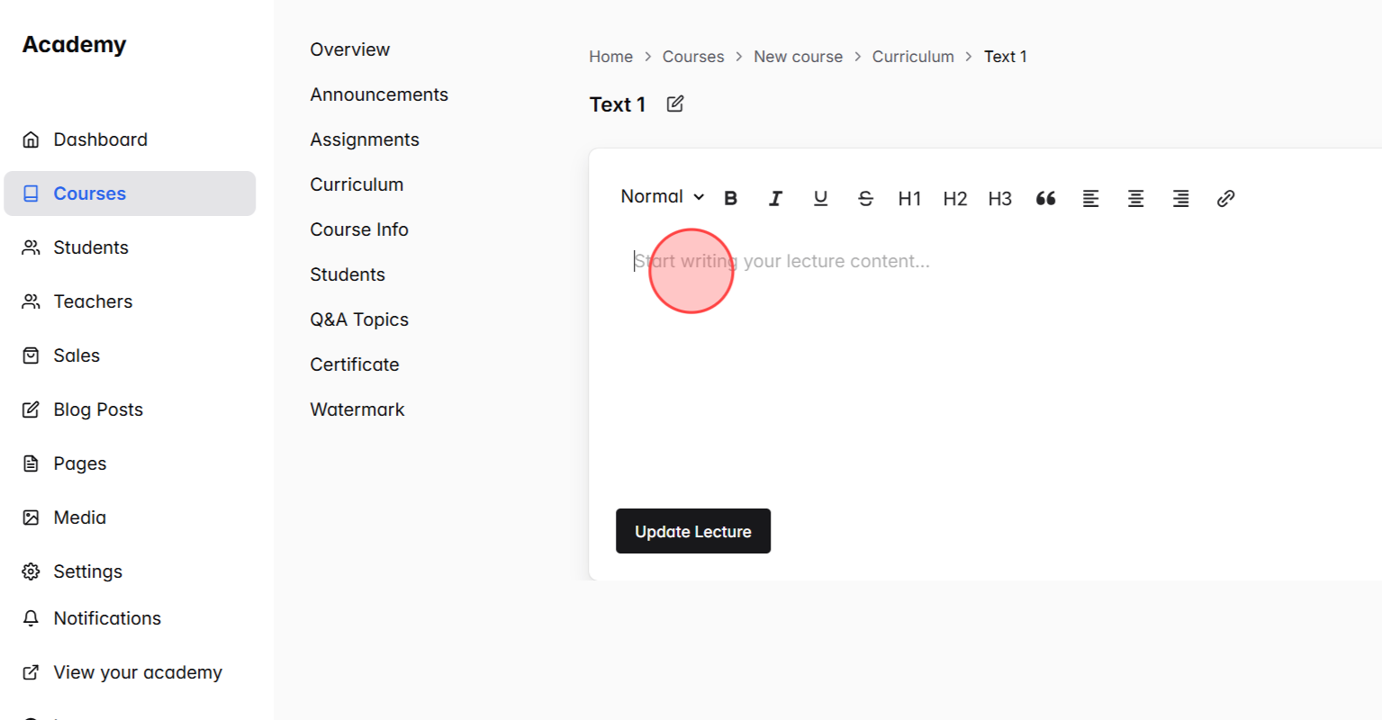Click the Update Lecture button
The height and width of the screenshot is (720, 1382).
[693, 531]
